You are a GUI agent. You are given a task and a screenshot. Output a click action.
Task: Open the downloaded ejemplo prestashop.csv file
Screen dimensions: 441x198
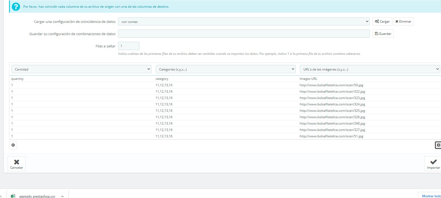37,196
